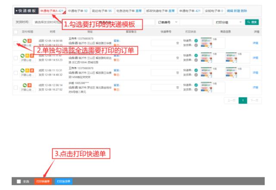Click the green 搜索 search button
This screenshot has height=190, width=276.
(x=252, y=22)
